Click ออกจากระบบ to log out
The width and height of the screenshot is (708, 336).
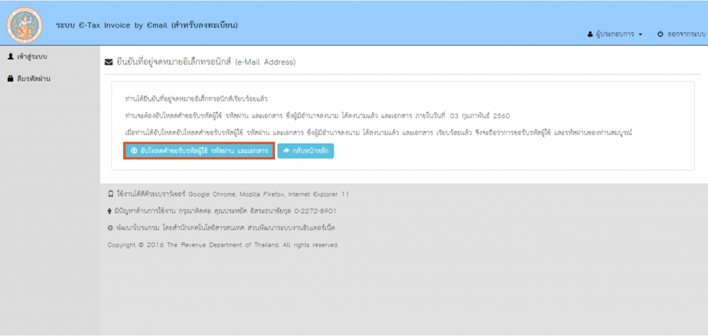(x=681, y=34)
